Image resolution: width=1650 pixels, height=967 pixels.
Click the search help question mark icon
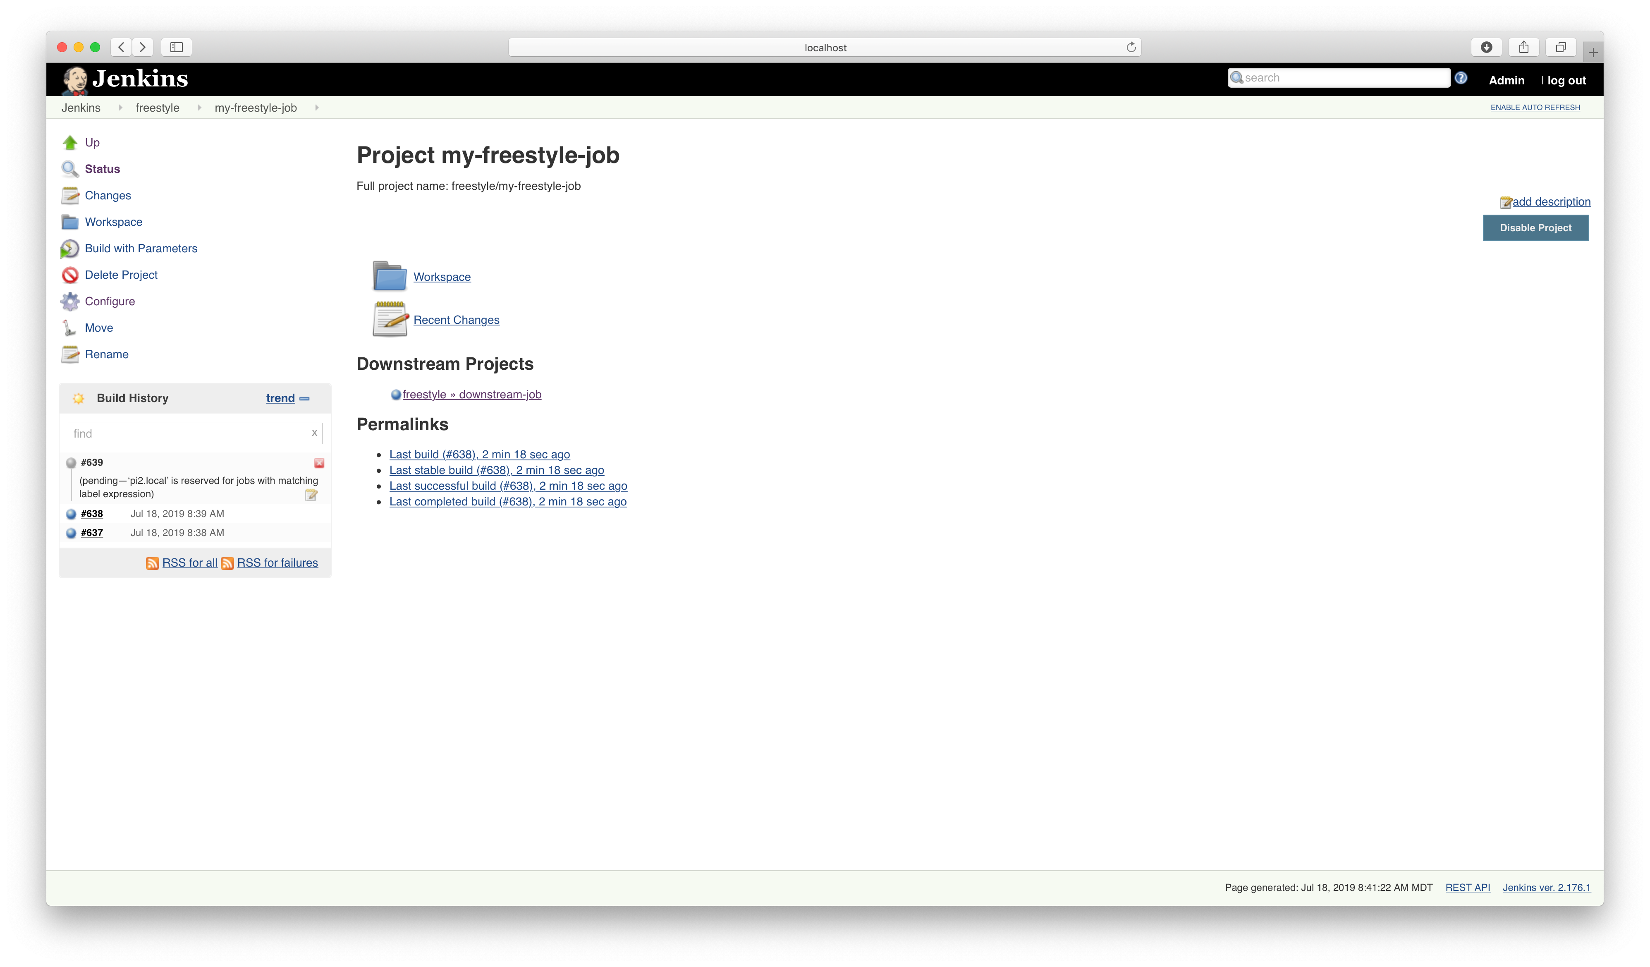pos(1461,78)
